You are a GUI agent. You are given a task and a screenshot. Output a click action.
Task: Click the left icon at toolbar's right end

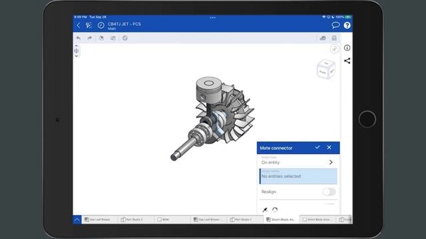tap(323, 38)
